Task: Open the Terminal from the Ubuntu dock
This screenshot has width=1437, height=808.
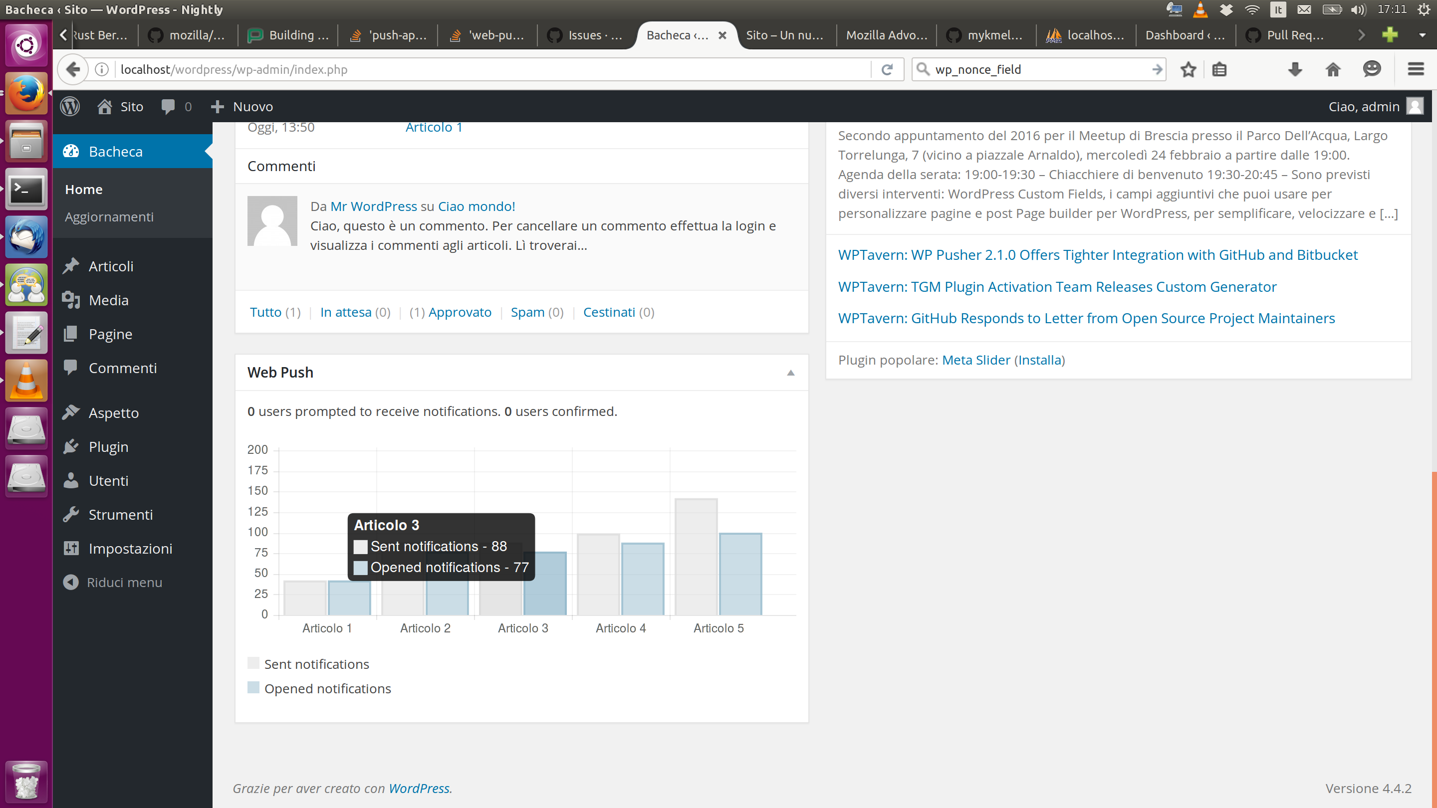Action: [x=25, y=190]
